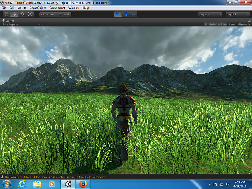Toggle Maximize on Play

point(216,25)
